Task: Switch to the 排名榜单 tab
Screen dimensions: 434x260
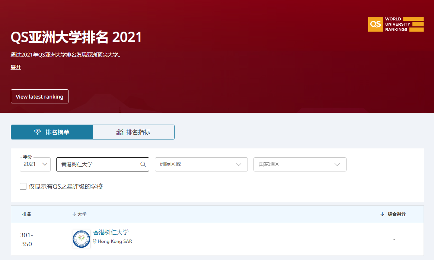Action: pos(52,132)
